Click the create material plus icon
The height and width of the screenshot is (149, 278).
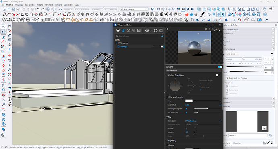click(x=264, y=128)
